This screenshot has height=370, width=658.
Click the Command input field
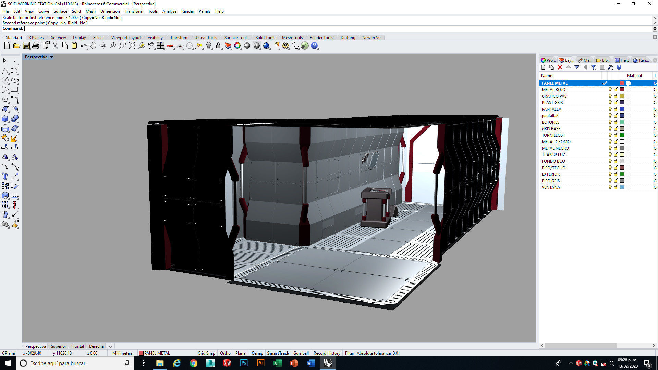338,28
